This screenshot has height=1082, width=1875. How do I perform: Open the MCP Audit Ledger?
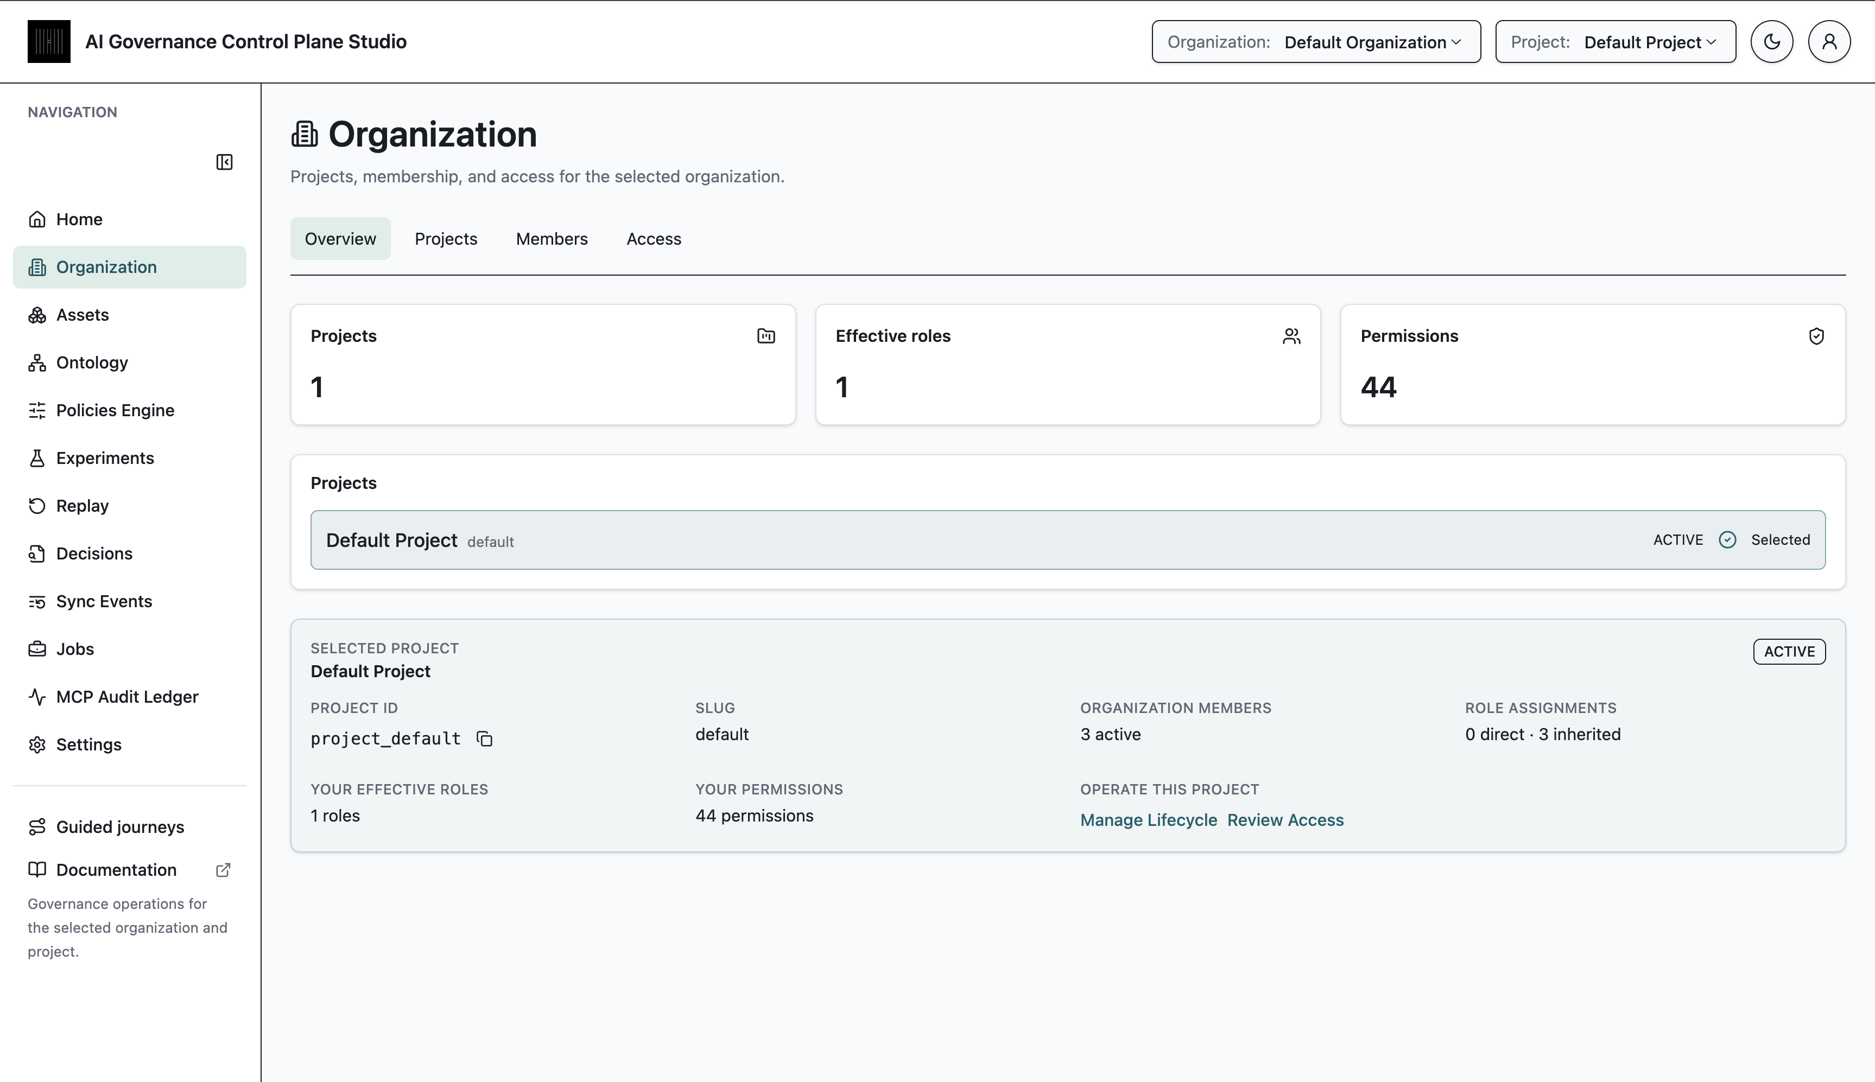129,697
